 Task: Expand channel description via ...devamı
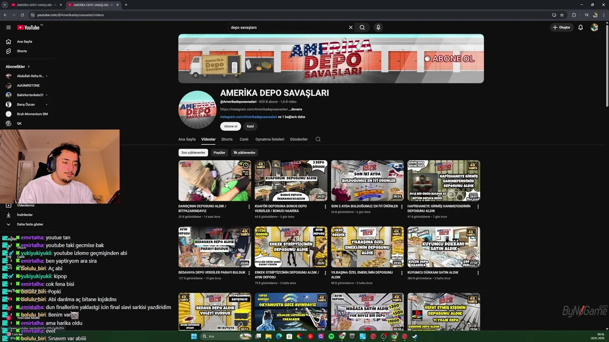click(295, 109)
